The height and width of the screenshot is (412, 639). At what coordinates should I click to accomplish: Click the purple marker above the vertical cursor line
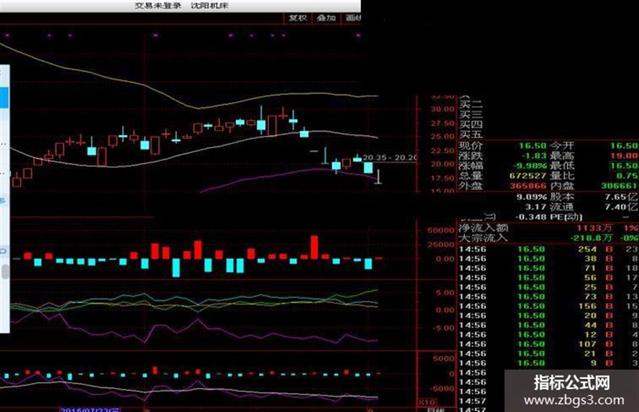point(156,35)
